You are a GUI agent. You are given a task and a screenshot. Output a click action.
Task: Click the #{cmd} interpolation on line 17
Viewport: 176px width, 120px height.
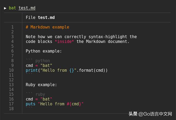tap(74, 104)
